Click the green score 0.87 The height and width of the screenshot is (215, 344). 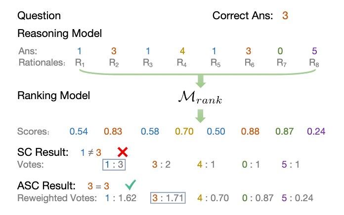tap(283, 132)
